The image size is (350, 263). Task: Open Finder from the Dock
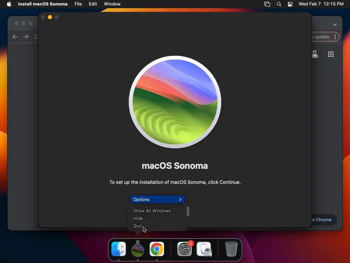(x=119, y=249)
